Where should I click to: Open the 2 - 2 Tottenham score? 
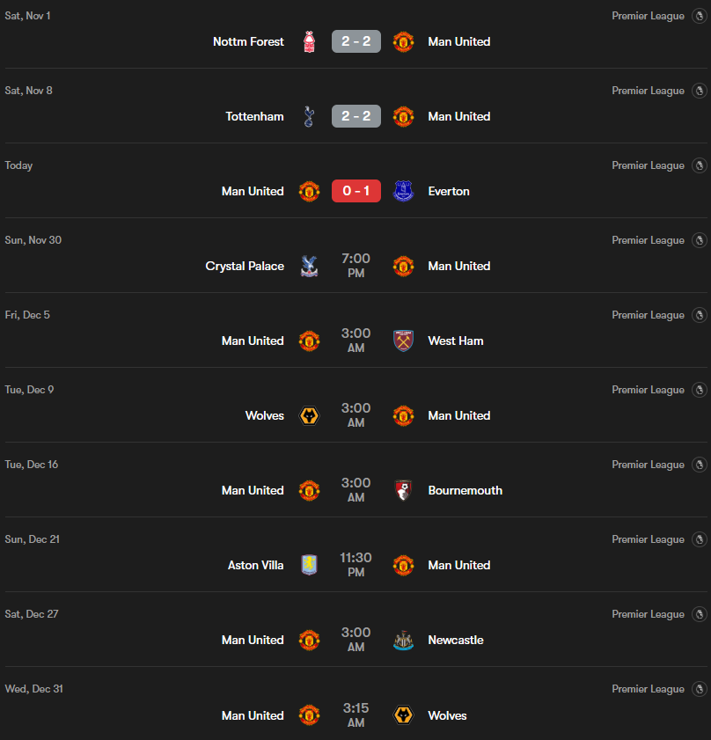click(x=356, y=116)
